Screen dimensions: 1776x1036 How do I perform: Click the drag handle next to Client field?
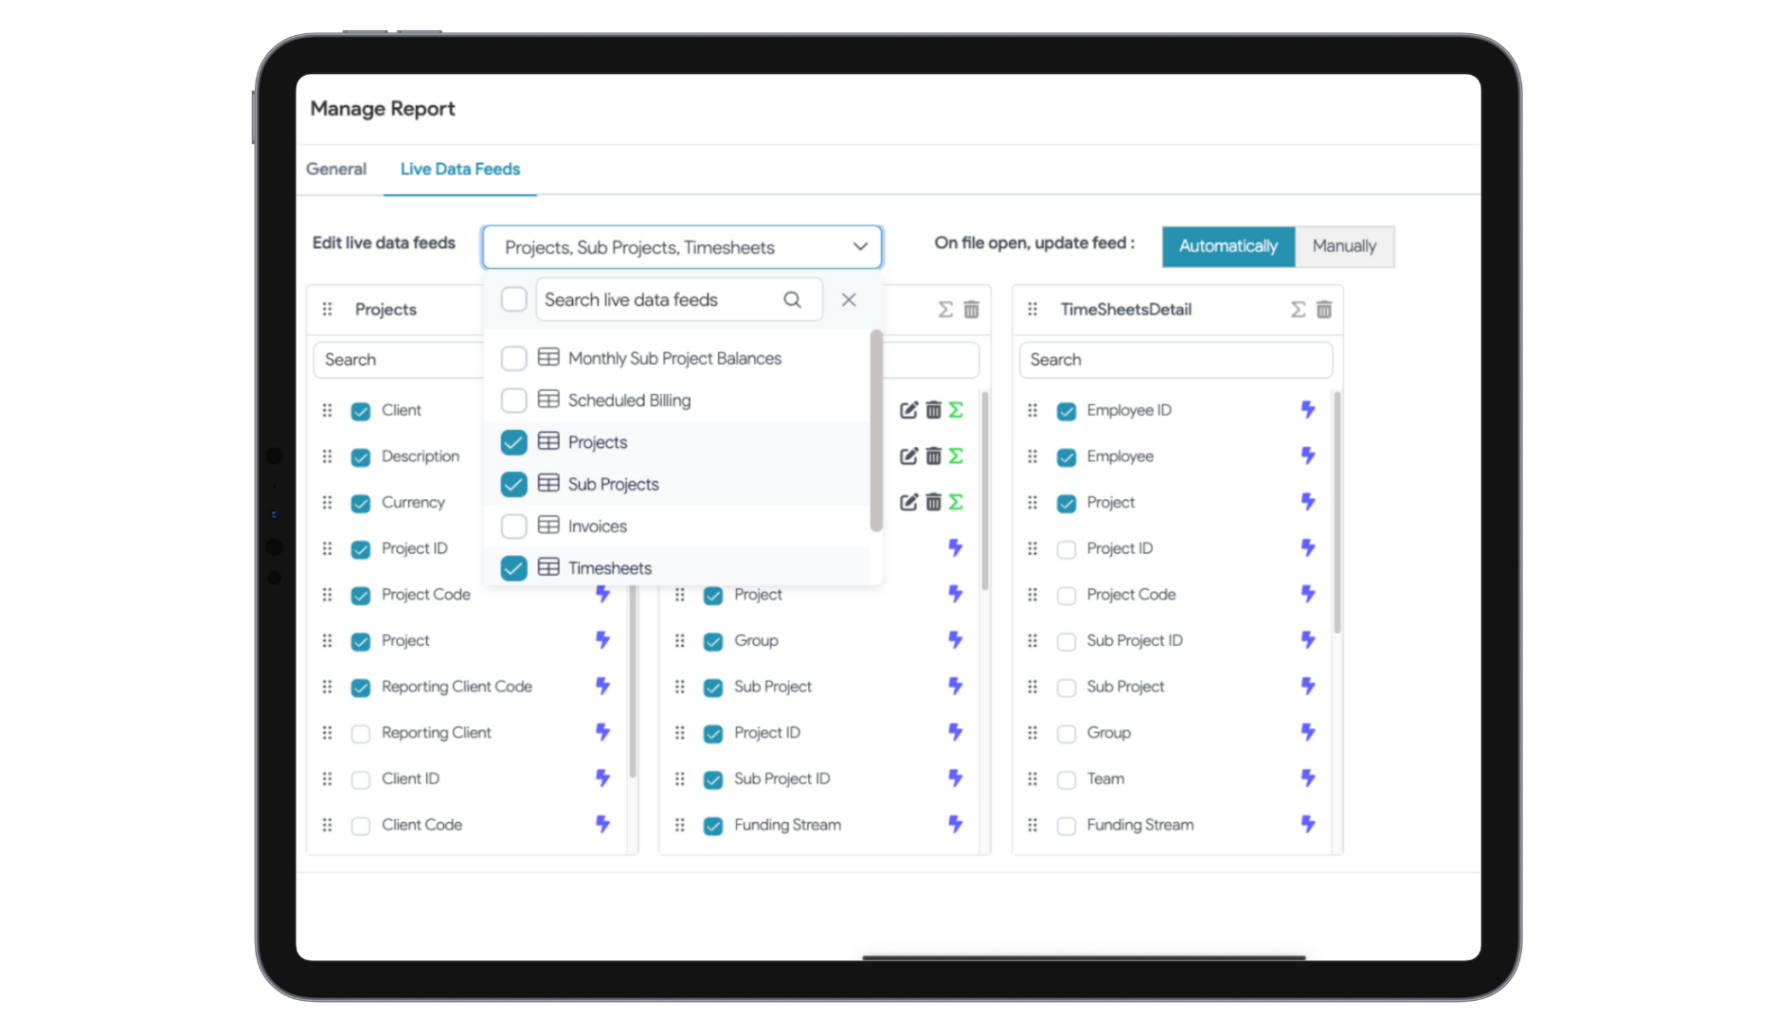pos(327,410)
